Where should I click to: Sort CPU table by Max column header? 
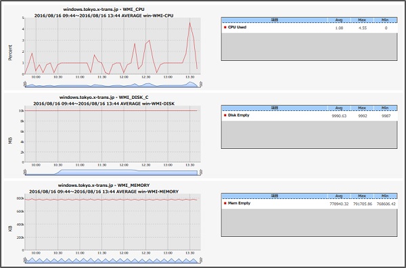[362, 20]
